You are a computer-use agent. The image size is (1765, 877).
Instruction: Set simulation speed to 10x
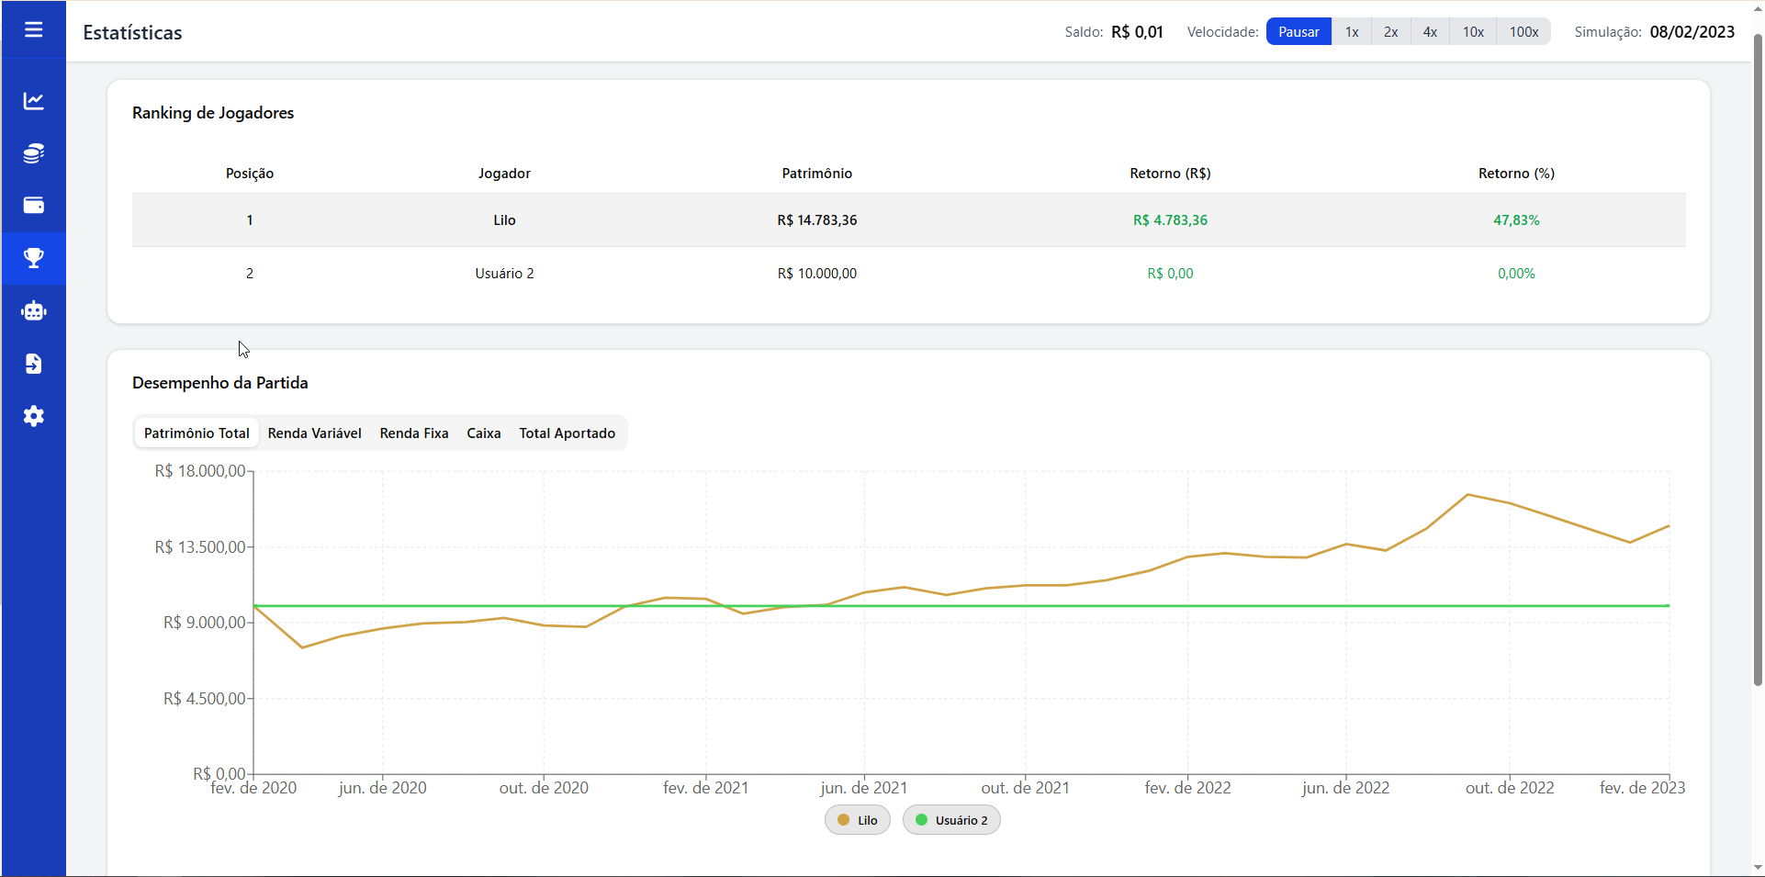(x=1473, y=32)
